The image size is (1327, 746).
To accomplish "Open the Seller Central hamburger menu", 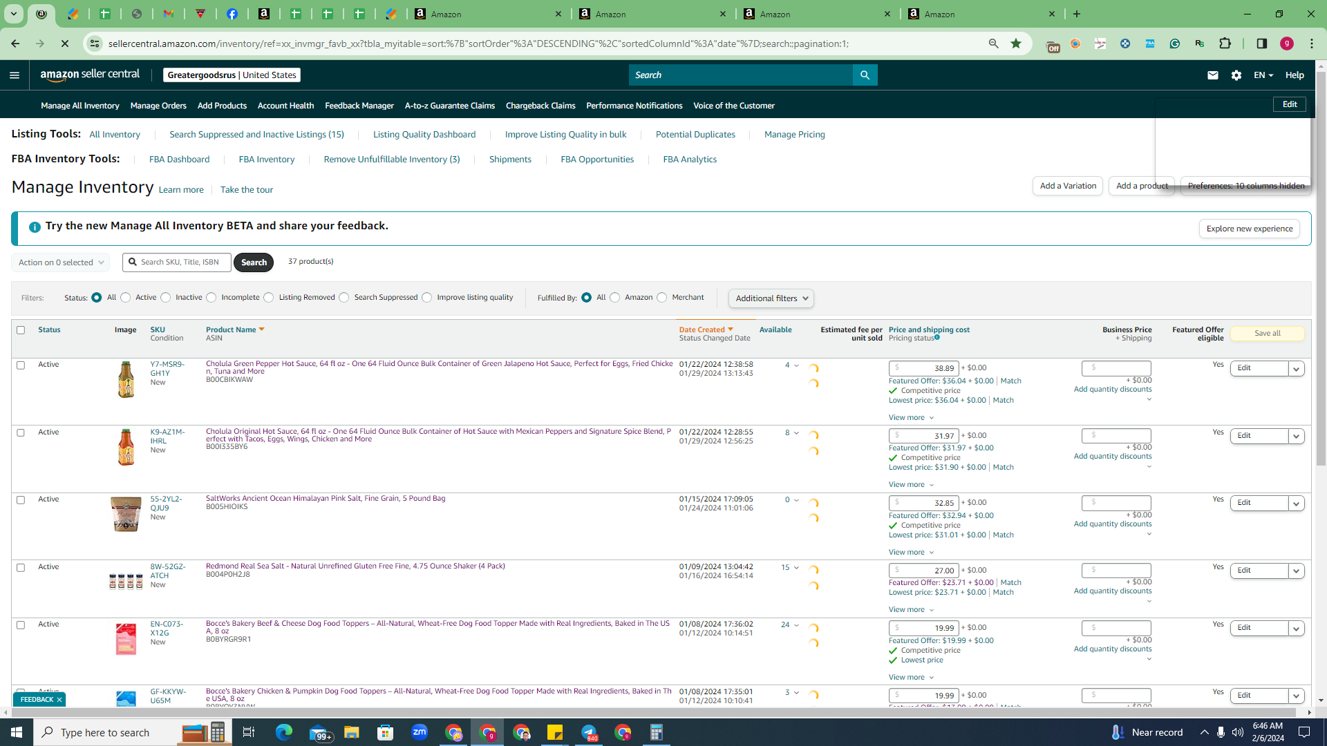I will (15, 75).
